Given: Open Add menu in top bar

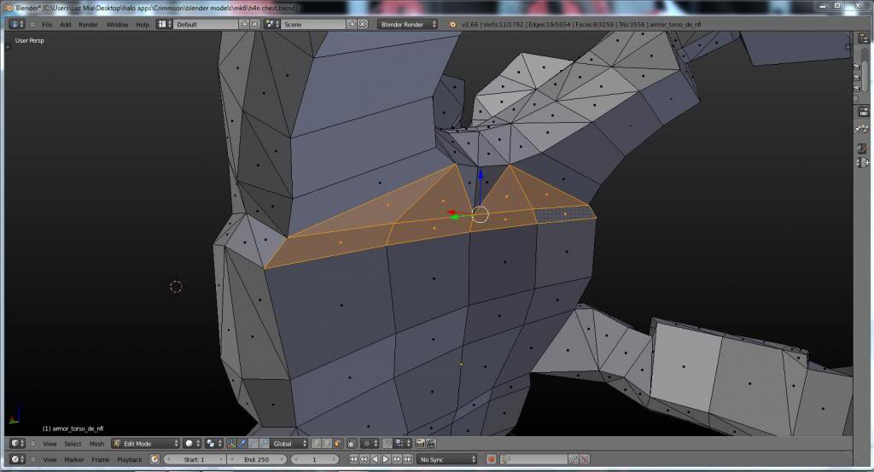Looking at the screenshot, I should (65, 25).
